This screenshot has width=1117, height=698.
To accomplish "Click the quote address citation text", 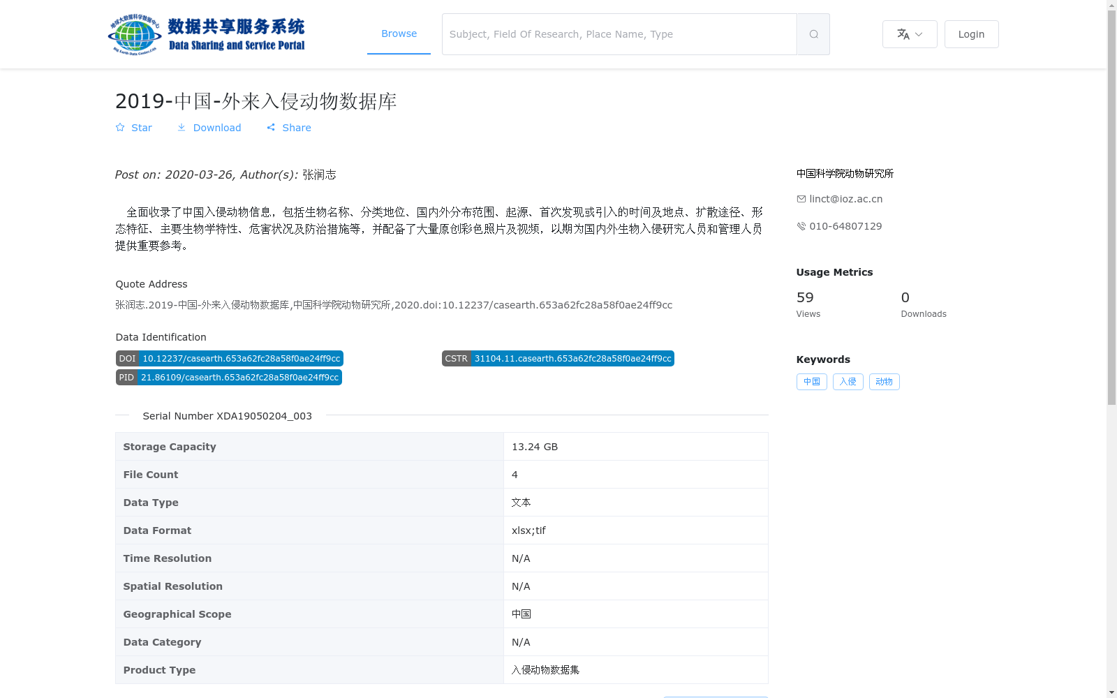I will (x=394, y=305).
